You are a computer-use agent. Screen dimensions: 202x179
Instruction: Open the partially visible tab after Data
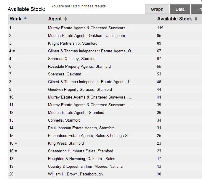tap(197, 9)
